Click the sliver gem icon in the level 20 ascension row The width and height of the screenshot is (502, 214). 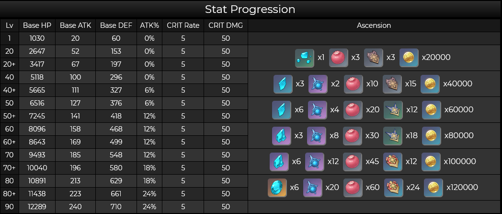(305, 58)
